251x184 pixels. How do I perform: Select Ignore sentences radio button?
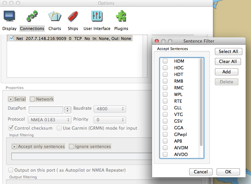[72, 146]
